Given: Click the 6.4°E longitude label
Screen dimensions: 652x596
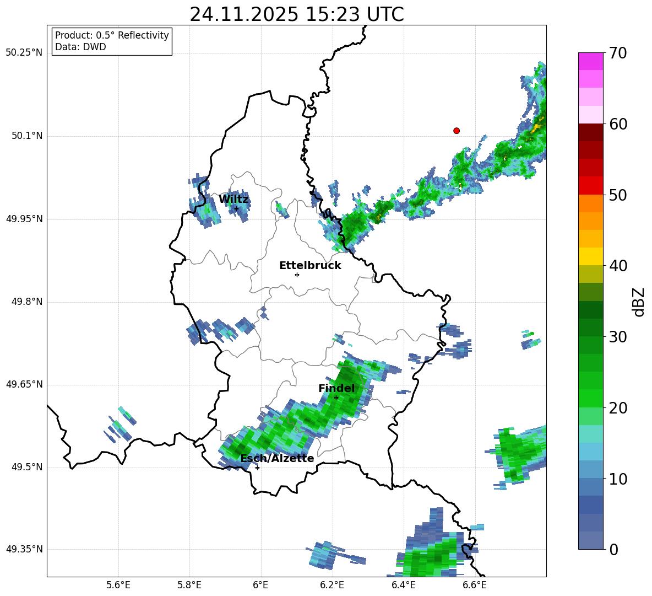Looking at the screenshot, I should pyautogui.click(x=403, y=585).
